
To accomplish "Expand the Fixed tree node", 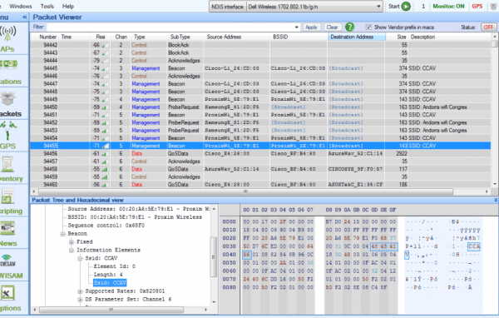I will (72, 242).
